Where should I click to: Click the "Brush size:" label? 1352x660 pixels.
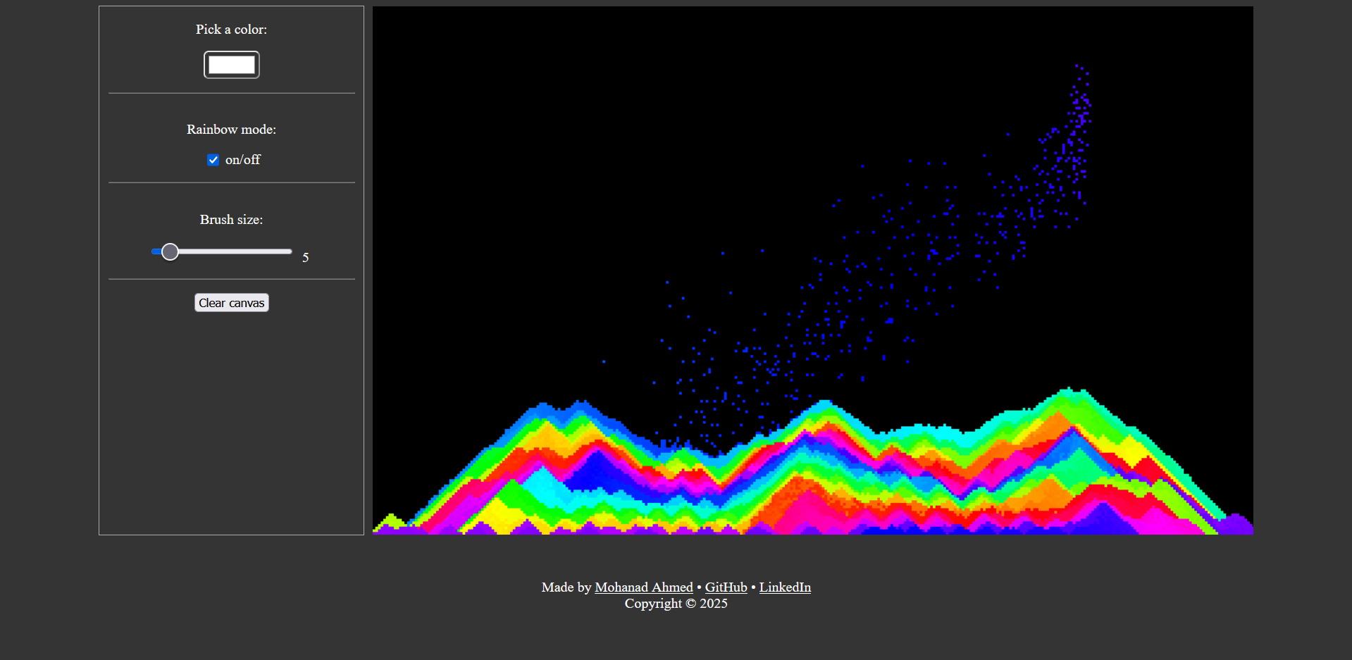pyautogui.click(x=231, y=220)
